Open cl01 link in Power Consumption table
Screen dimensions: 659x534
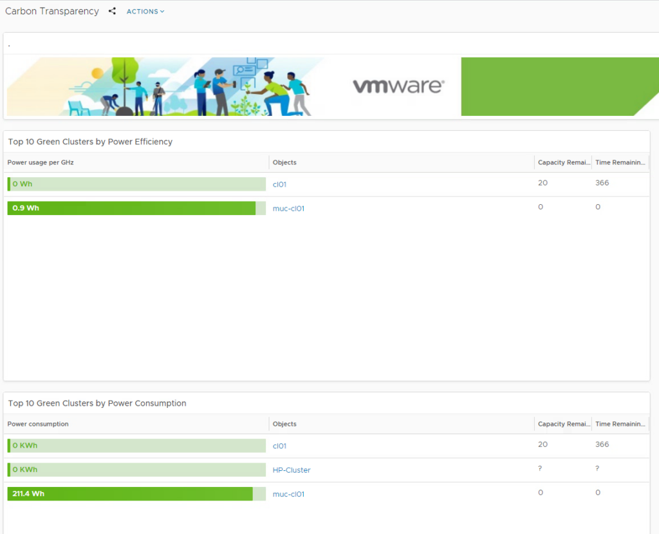[279, 446]
